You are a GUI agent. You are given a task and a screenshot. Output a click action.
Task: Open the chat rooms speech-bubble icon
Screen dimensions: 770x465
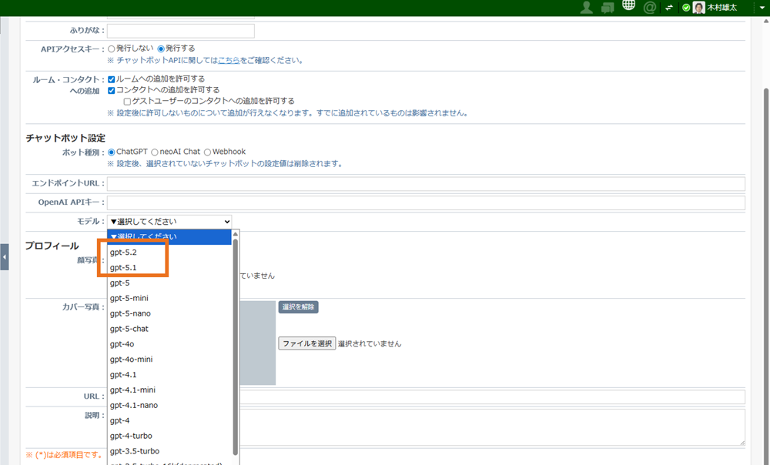[608, 8]
